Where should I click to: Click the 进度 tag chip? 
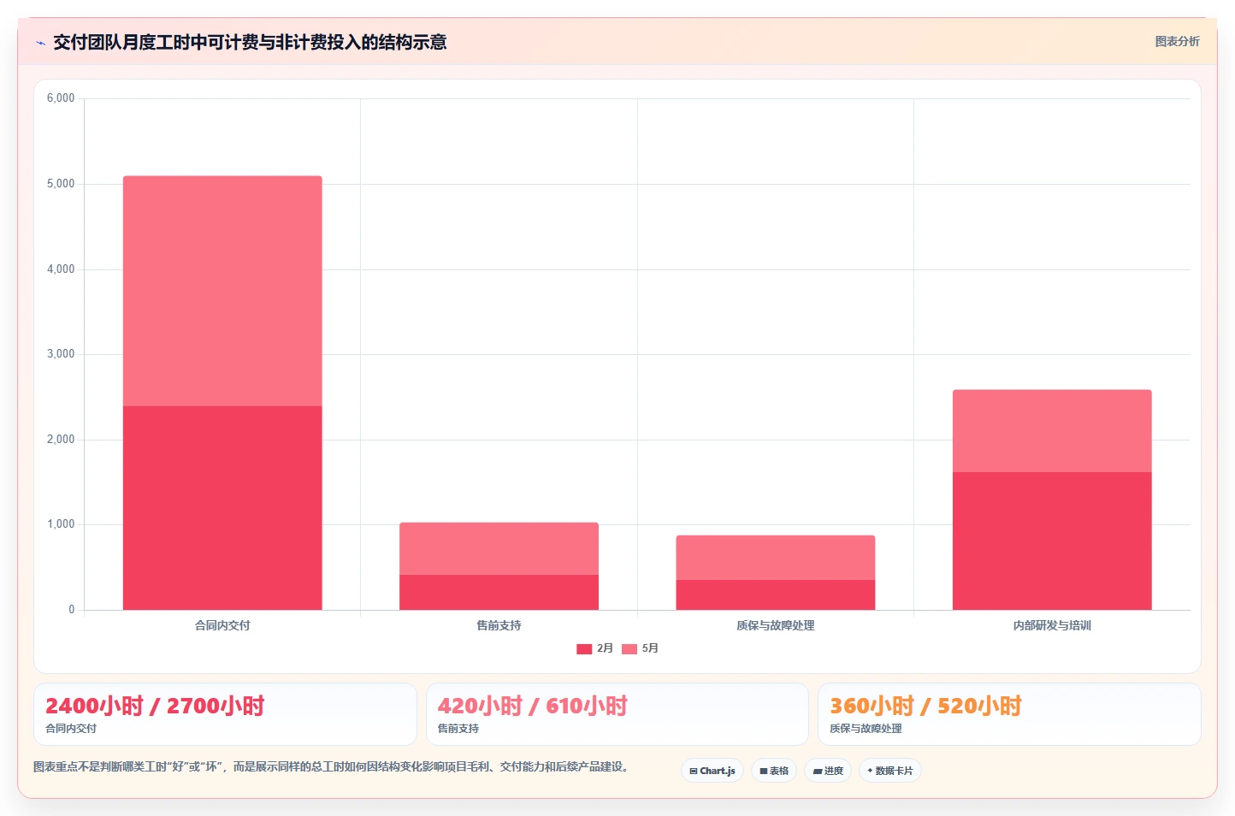828,771
